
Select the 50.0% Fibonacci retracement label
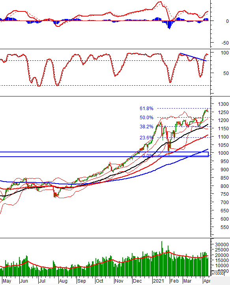tap(146, 118)
